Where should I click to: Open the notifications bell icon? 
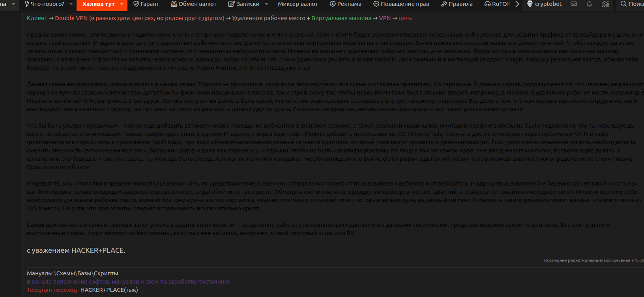point(589,4)
